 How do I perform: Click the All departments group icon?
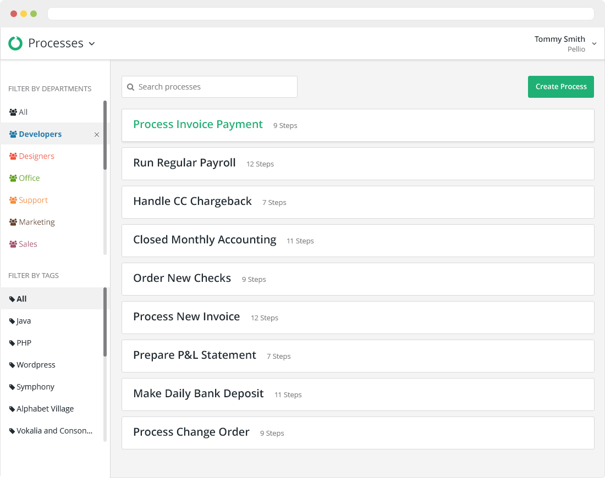(x=13, y=112)
